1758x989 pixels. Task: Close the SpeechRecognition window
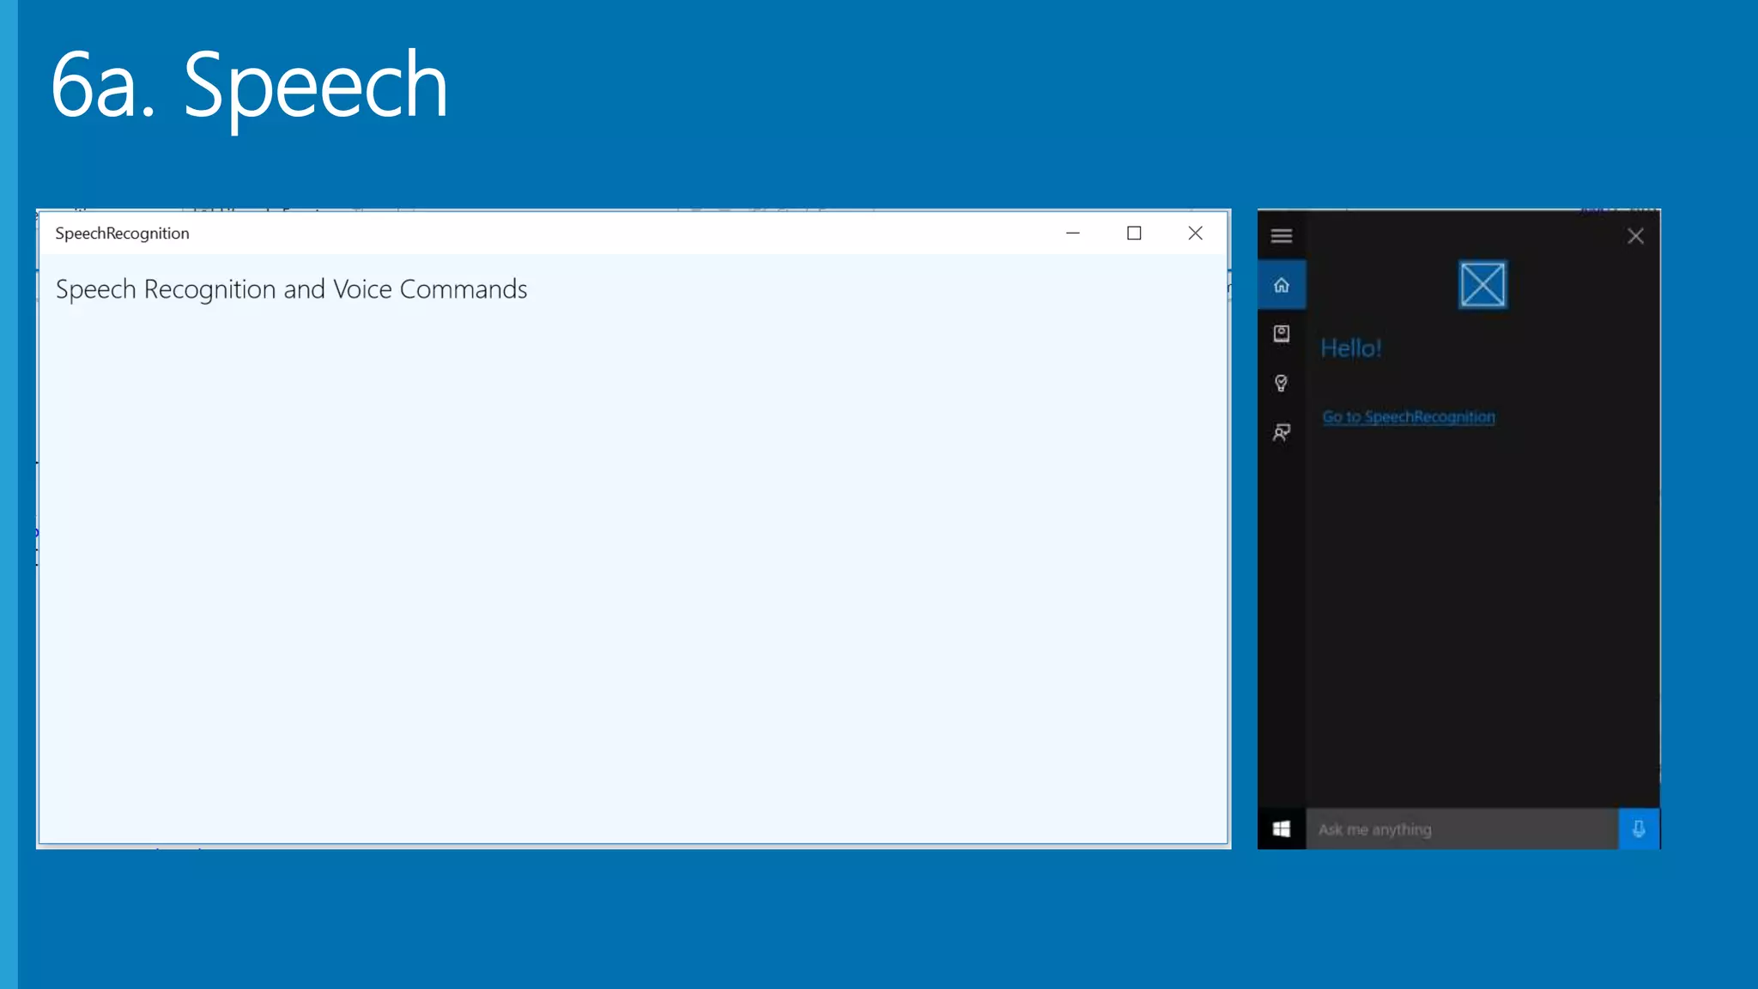pos(1195,234)
